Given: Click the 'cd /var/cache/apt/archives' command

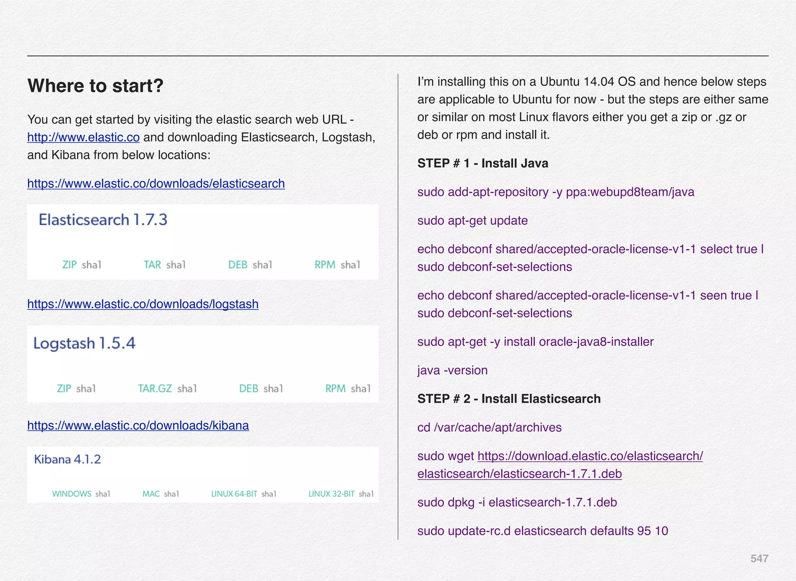Looking at the screenshot, I should click(489, 428).
